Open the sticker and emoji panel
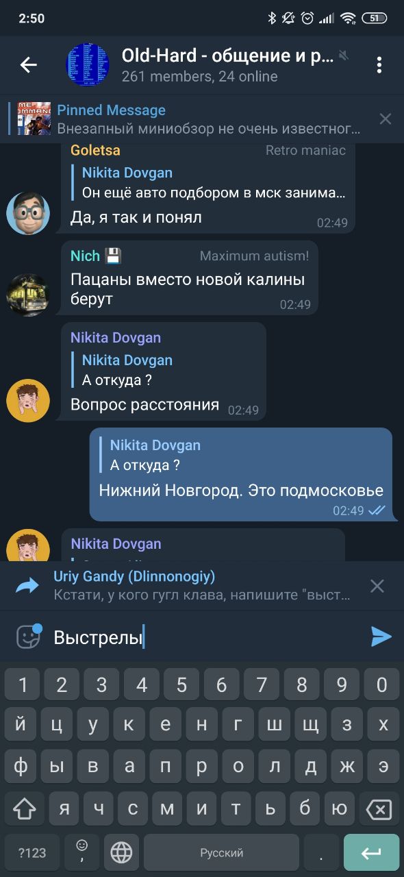Image resolution: width=404 pixels, height=877 pixels. [x=28, y=637]
